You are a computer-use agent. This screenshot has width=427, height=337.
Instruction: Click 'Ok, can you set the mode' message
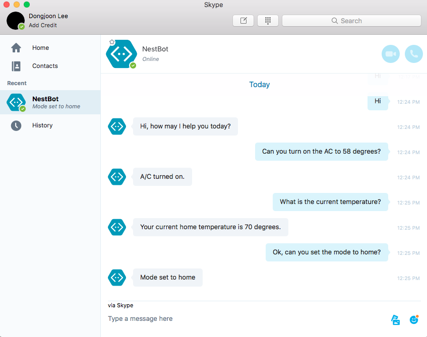point(327,252)
